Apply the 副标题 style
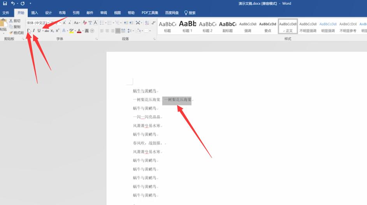Image resolution: width=367 pixels, height=205 pixels. [228, 26]
